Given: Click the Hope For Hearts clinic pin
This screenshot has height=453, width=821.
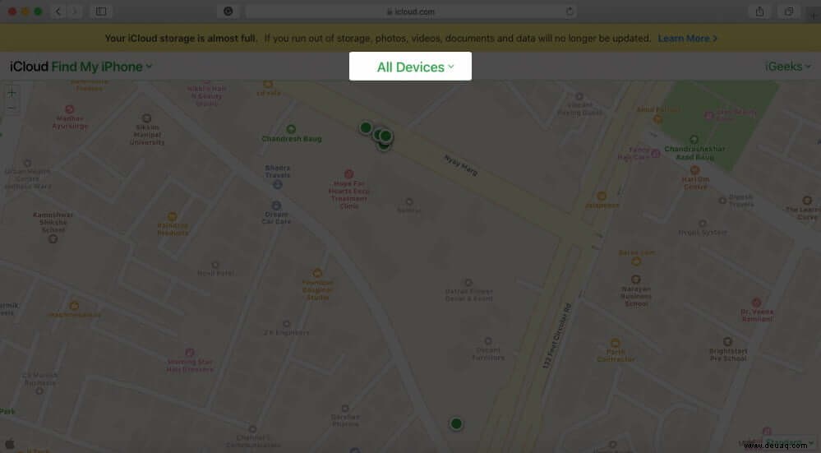Looking at the screenshot, I should pyautogui.click(x=348, y=173).
